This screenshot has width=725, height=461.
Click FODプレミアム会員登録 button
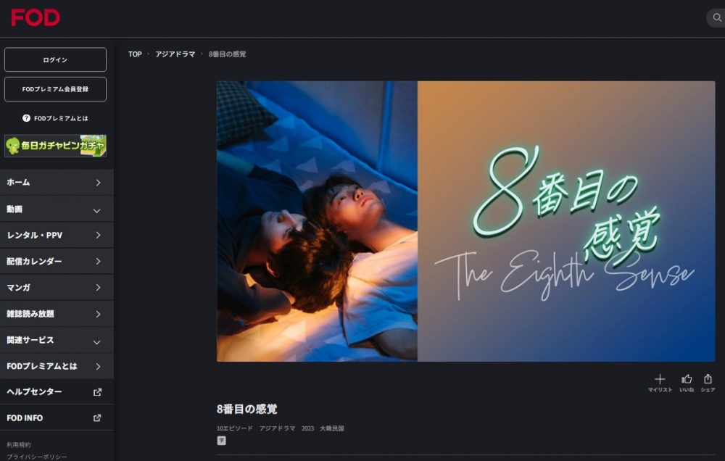56,88
